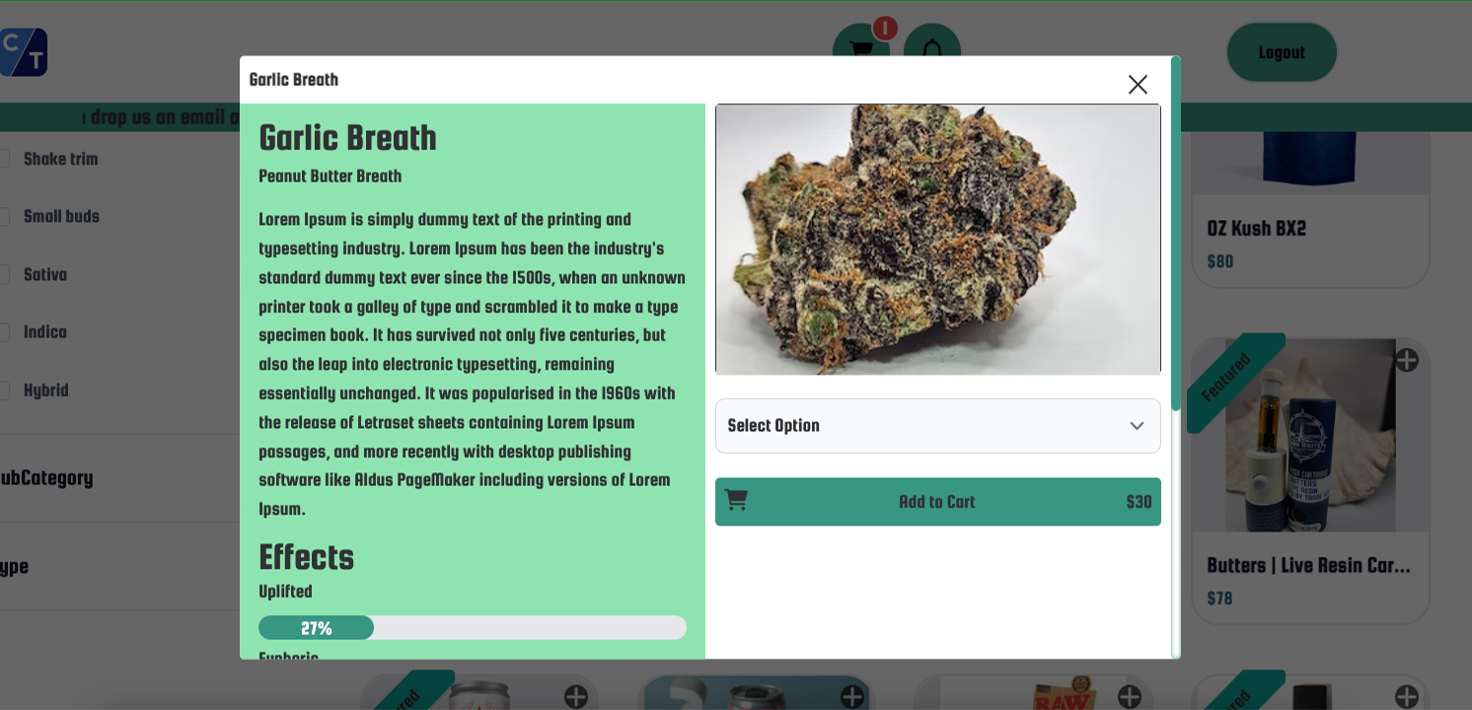The width and height of the screenshot is (1472, 710).
Task: Click plus icon on RAW product card
Action: click(1131, 697)
